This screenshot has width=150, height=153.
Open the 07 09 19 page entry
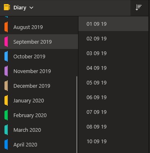point(113,112)
